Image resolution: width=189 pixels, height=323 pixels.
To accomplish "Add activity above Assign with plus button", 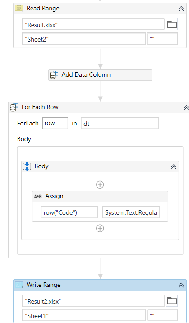I will pos(100,185).
